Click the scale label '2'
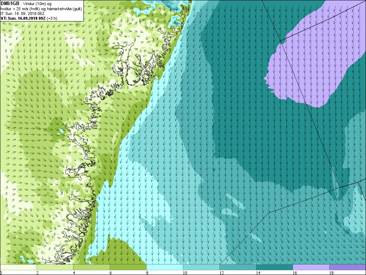Screen dimensions: 366x275 [38, 273]
